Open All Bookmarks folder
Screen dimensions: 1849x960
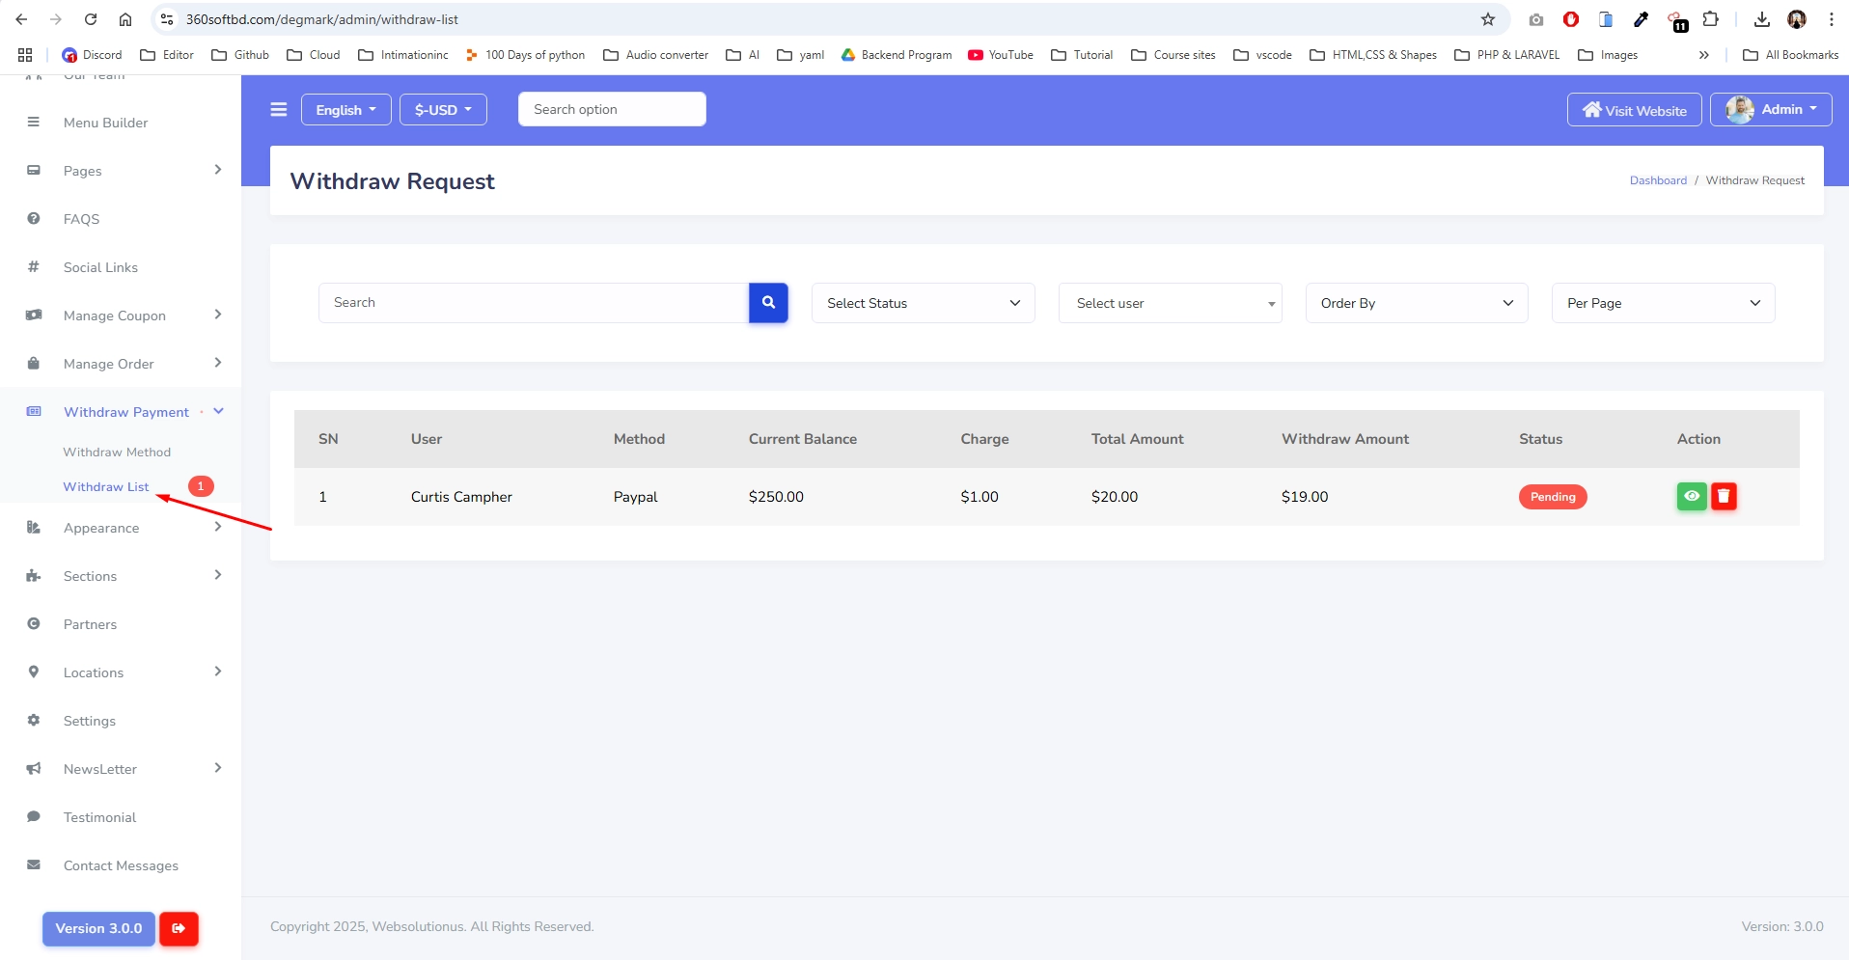point(1791,55)
